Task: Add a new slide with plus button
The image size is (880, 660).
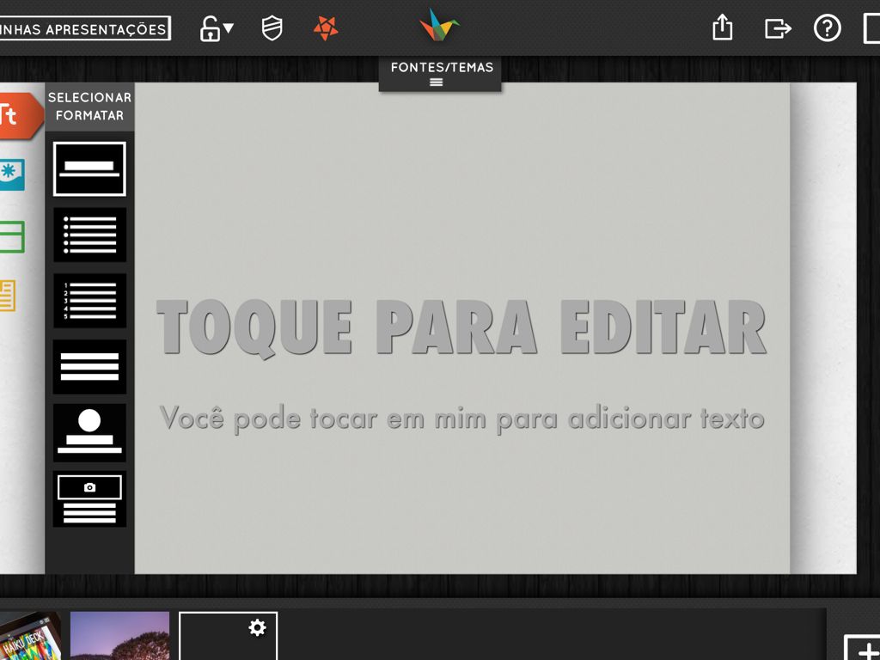Action: pos(862,649)
